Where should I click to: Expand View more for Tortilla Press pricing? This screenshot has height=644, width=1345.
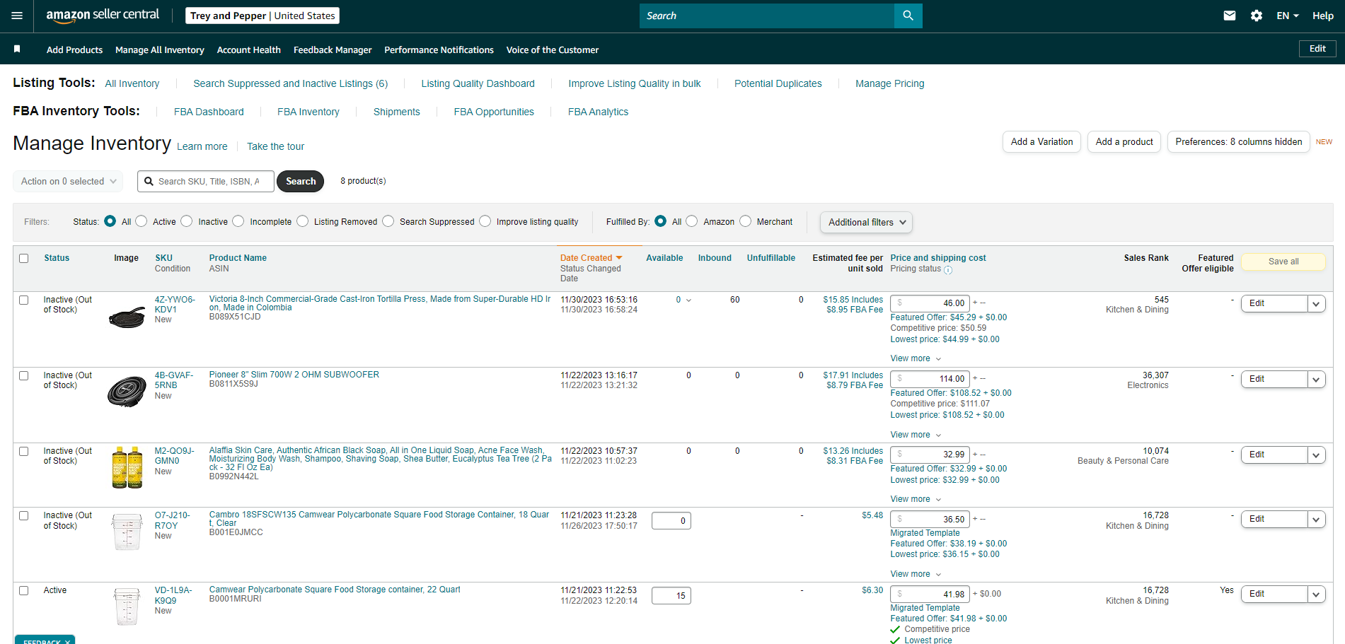tap(916, 358)
